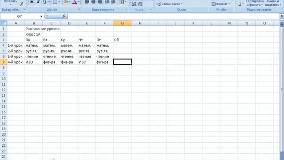Click the Name Box showing G7
This screenshot has height=160, width=284.
pyautogui.click(x=20, y=16)
